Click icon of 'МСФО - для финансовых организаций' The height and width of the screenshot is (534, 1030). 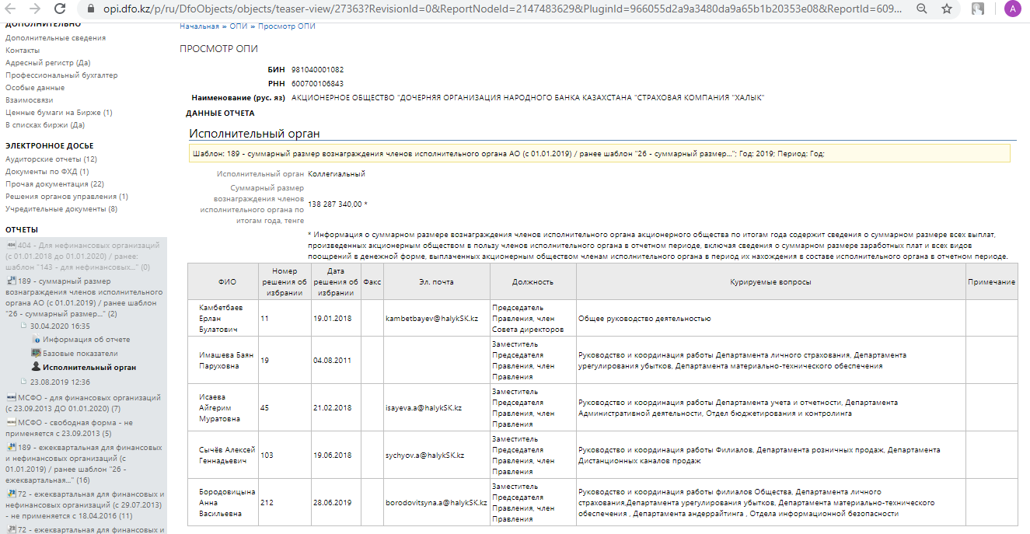coord(10,398)
